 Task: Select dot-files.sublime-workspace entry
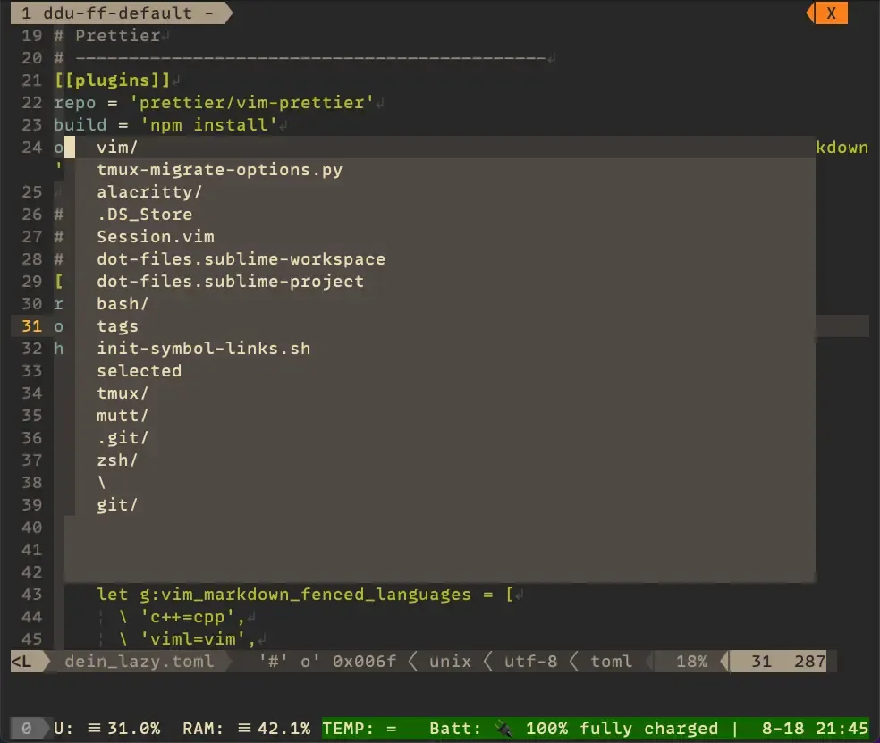tap(241, 259)
